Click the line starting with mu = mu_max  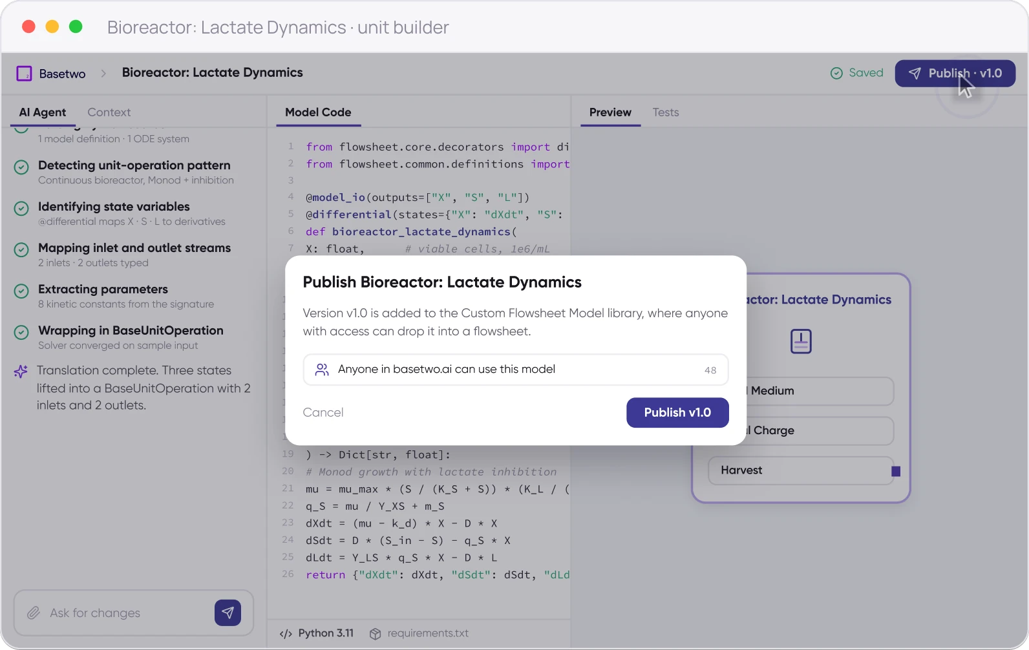438,489
